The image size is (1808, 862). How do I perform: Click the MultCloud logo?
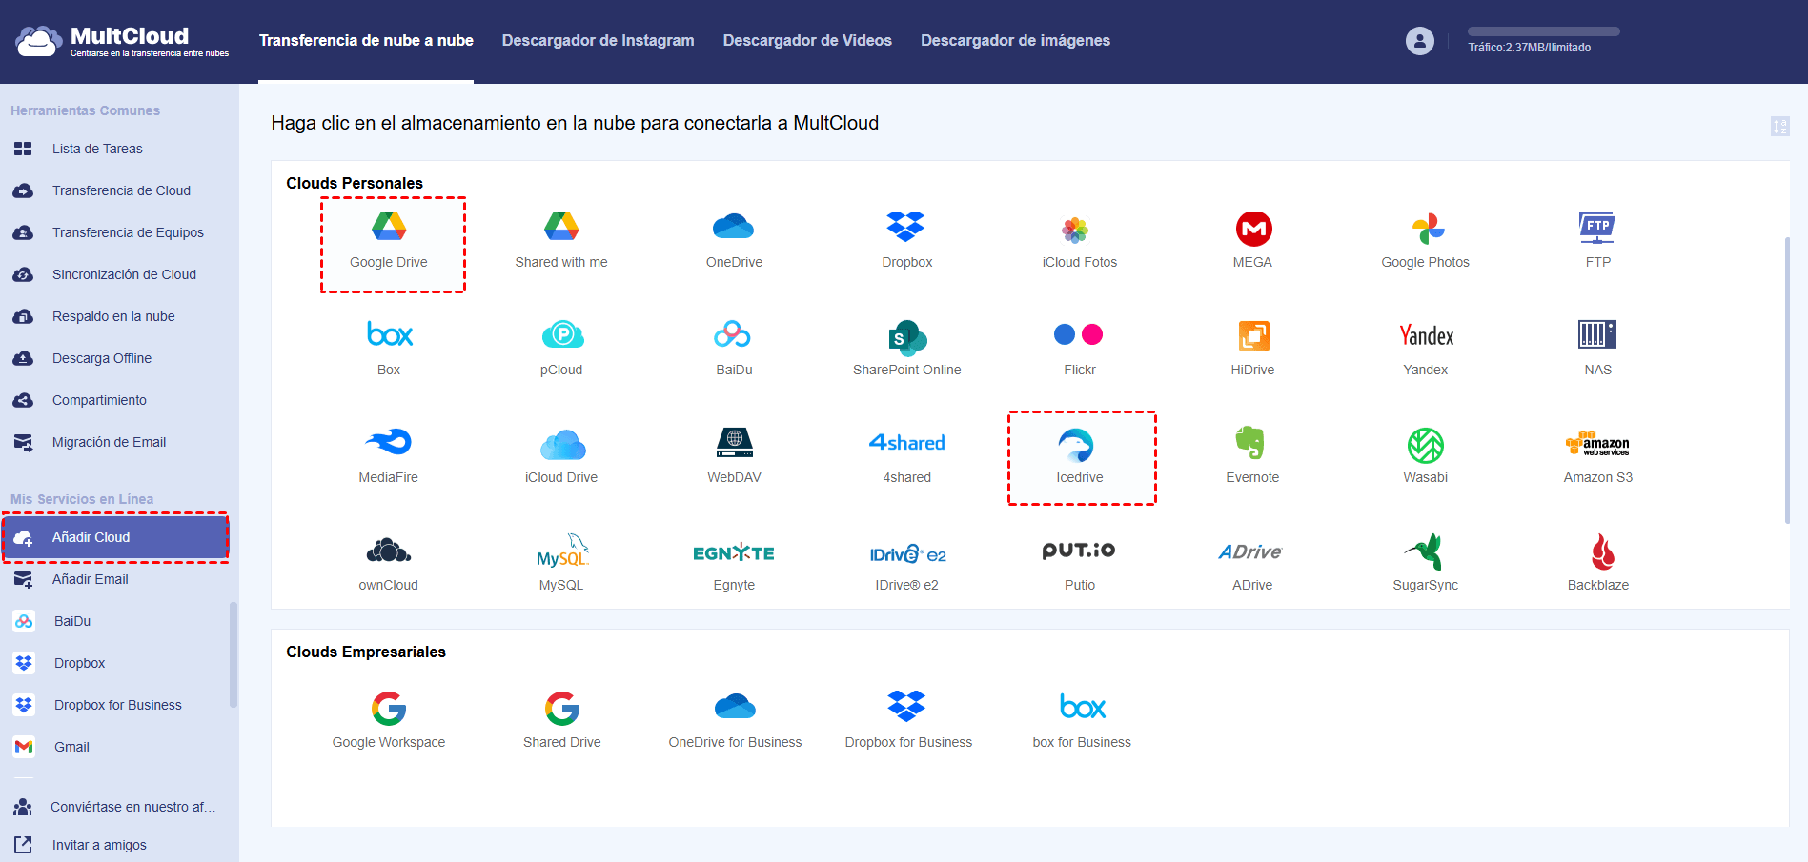coord(122,41)
